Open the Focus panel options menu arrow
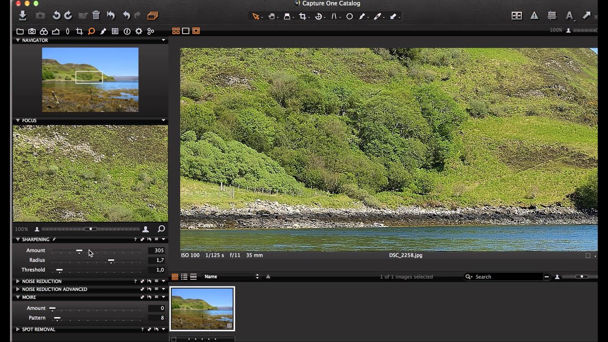The image size is (608, 342). tap(163, 121)
